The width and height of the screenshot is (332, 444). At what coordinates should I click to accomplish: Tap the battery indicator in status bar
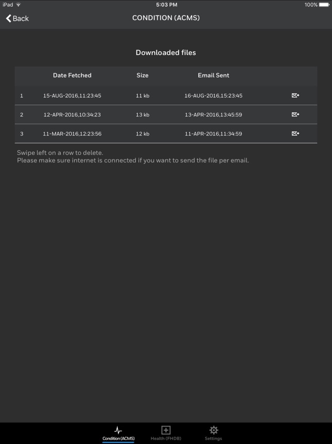[x=324, y=5]
